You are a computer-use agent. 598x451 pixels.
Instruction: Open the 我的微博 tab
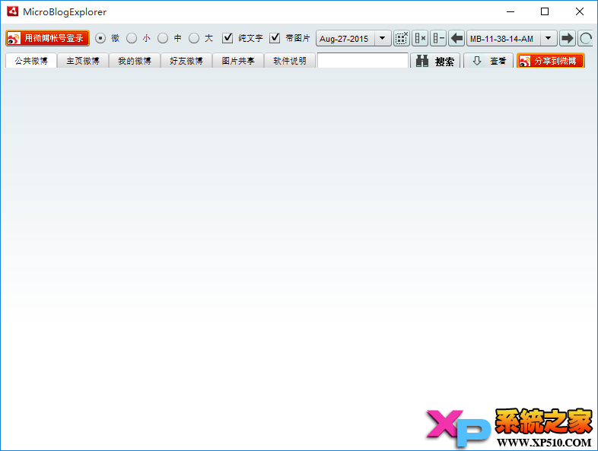135,61
